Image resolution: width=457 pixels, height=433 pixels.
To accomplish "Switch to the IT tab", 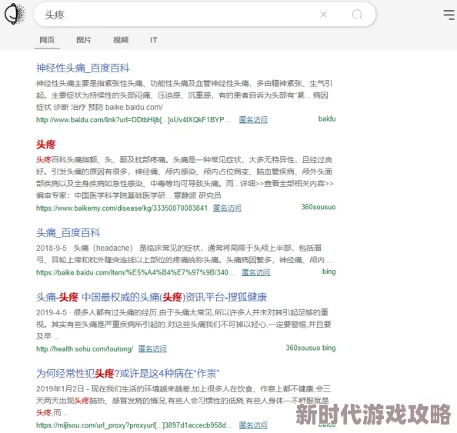I will [x=154, y=40].
